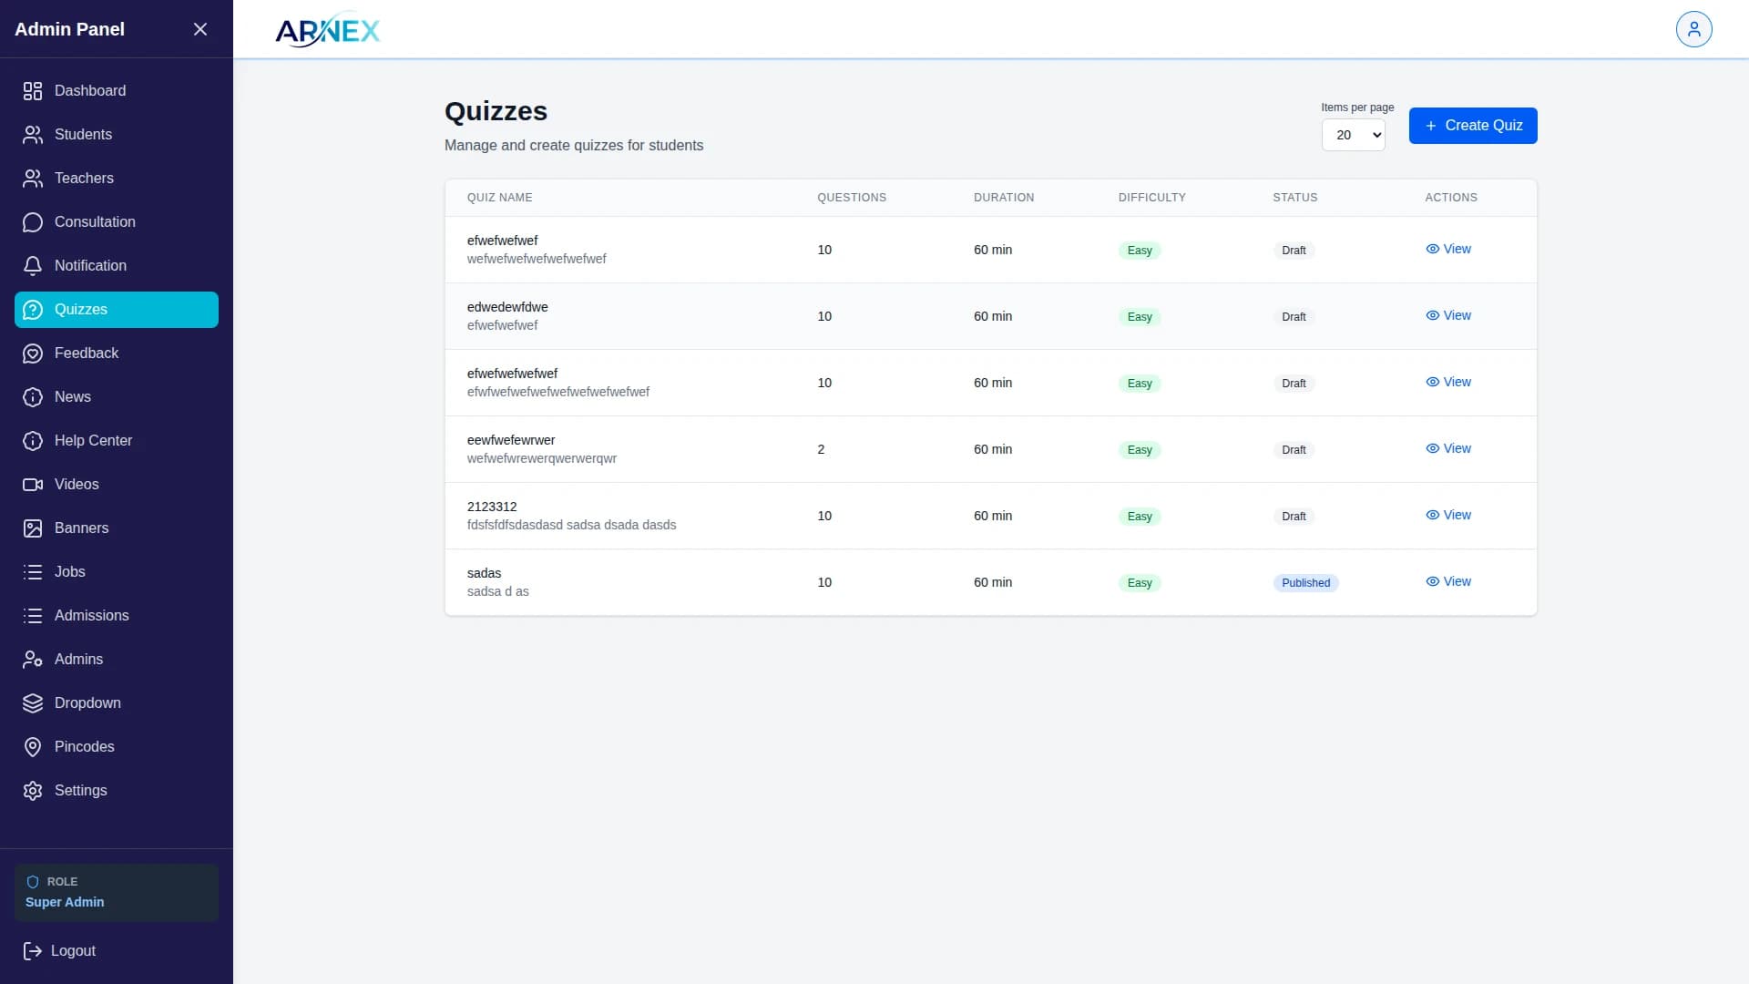Open the Items per page dropdown
The height and width of the screenshot is (984, 1749).
[x=1353, y=135]
